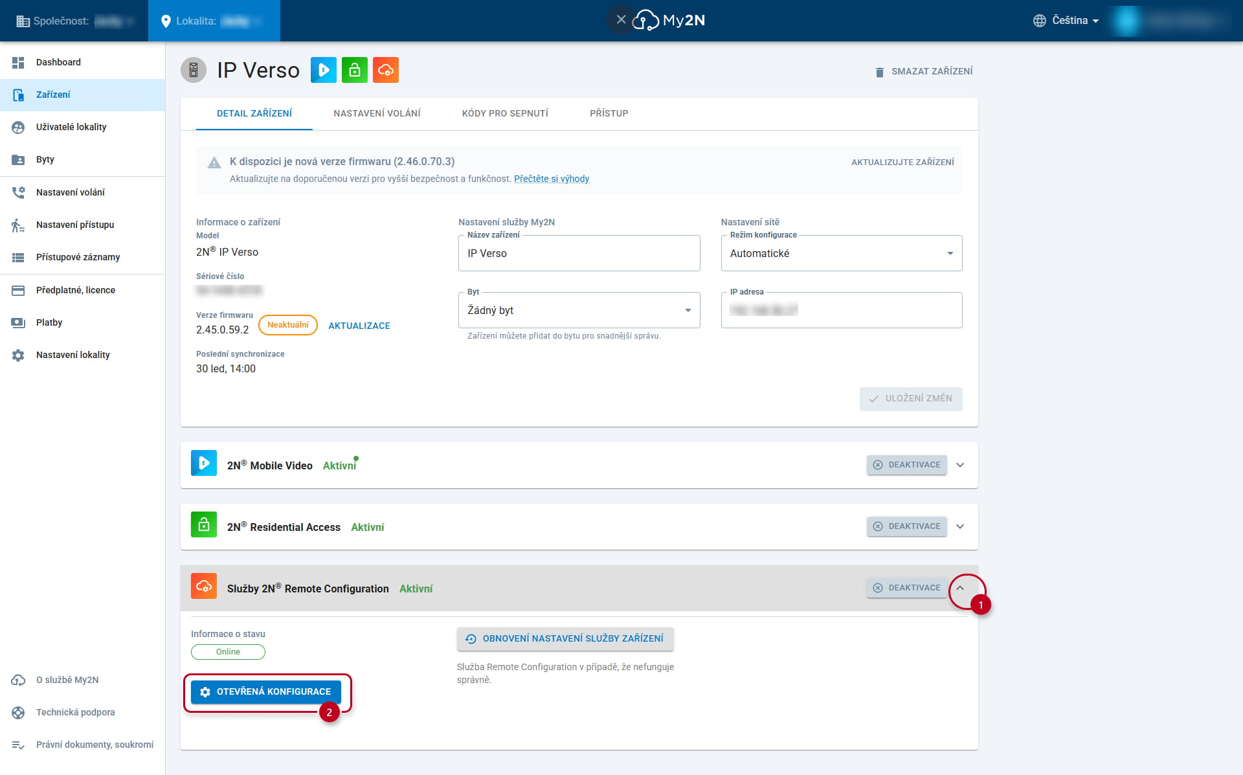Click the orange cloud badge beside IP Verso title

tap(386, 70)
